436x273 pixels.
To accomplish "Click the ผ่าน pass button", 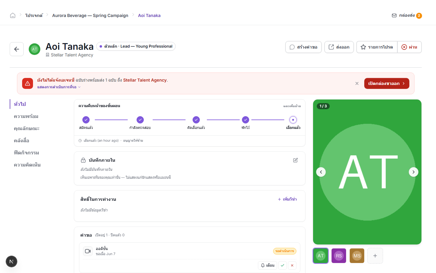I will 409,47.
